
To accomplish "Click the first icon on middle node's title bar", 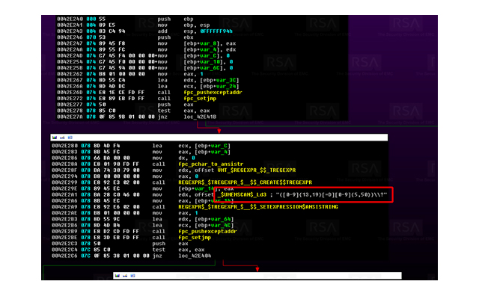I will 54,138.
